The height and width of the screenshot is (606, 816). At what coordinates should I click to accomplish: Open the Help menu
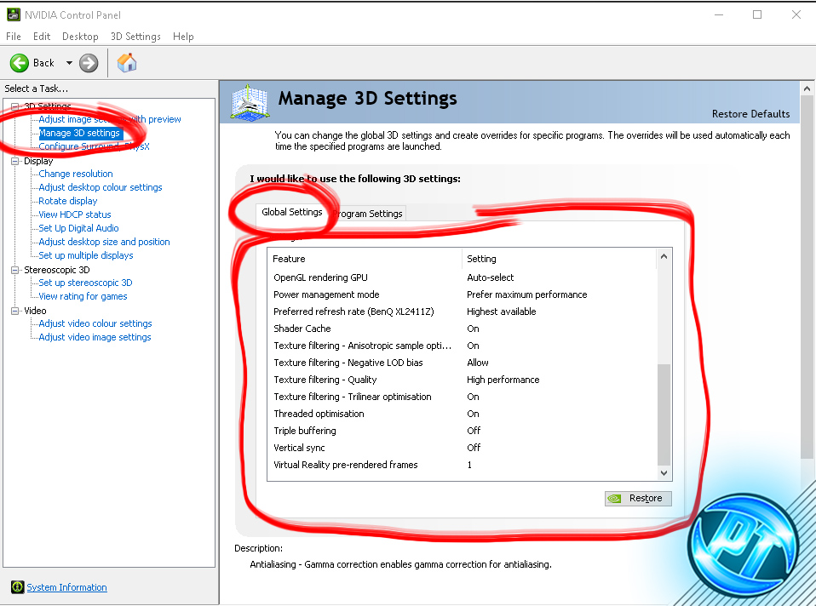[183, 37]
